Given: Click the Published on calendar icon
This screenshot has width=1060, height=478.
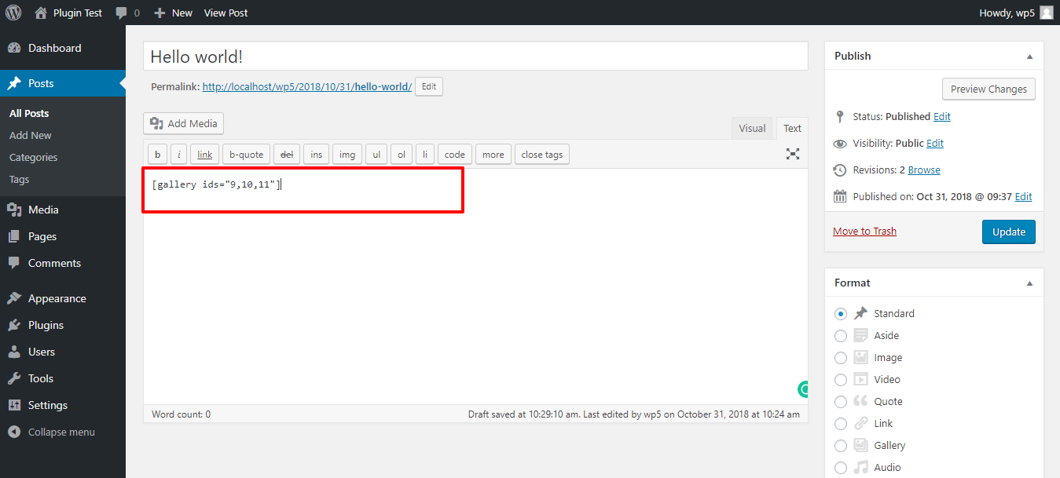Looking at the screenshot, I should (x=840, y=196).
